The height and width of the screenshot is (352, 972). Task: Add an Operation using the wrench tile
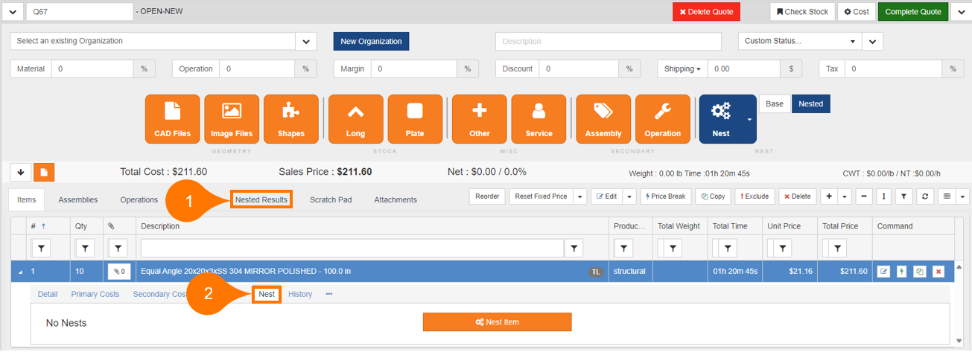(x=662, y=119)
